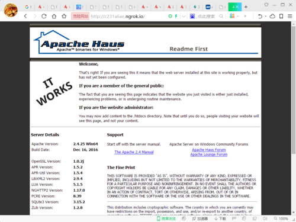Click the SQLite3 Version value 3.15.2
296x222 pixels.
(x=79, y=202)
